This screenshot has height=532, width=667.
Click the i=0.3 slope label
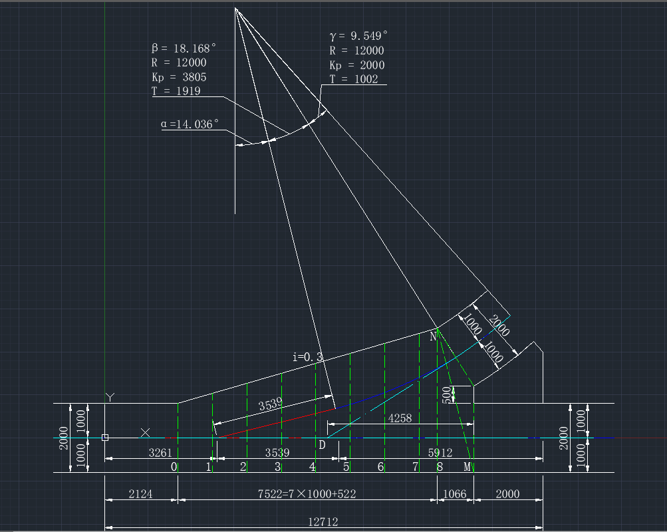[x=307, y=358]
